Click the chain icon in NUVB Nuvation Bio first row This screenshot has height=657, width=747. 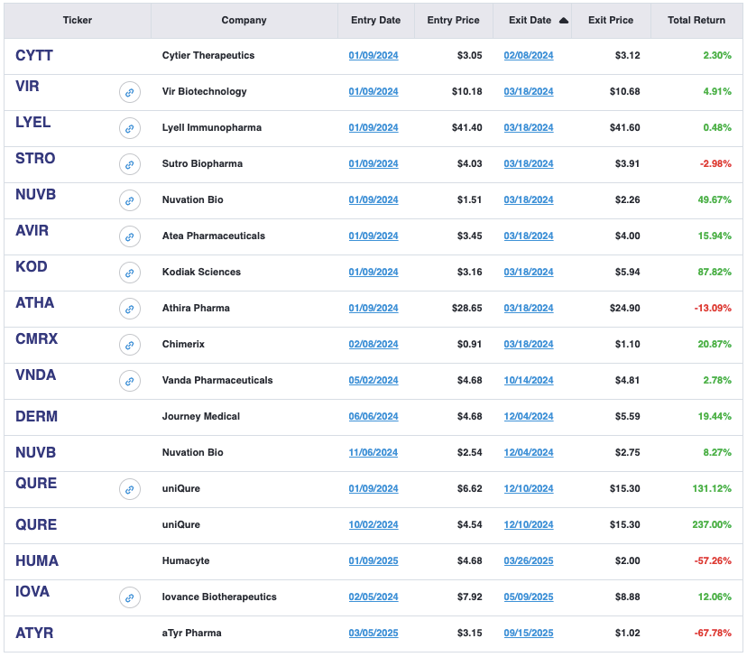click(130, 200)
